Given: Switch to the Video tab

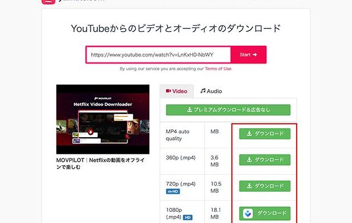Looking at the screenshot, I should (x=177, y=91).
